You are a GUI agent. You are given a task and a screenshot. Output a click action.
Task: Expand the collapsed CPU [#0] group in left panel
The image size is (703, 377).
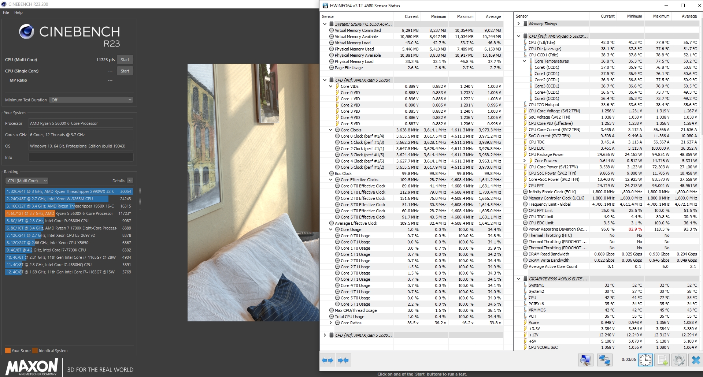pos(325,335)
